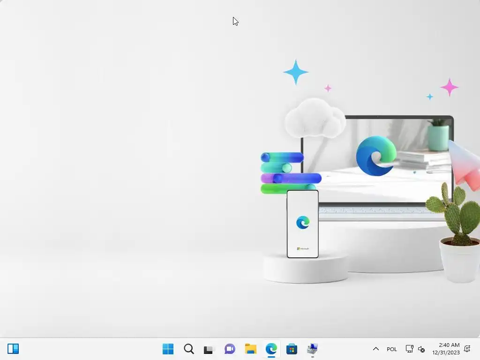Launch the Chat (Teams) taskbar icon
Viewport: 480px width, 360px height.
pyautogui.click(x=230, y=349)
